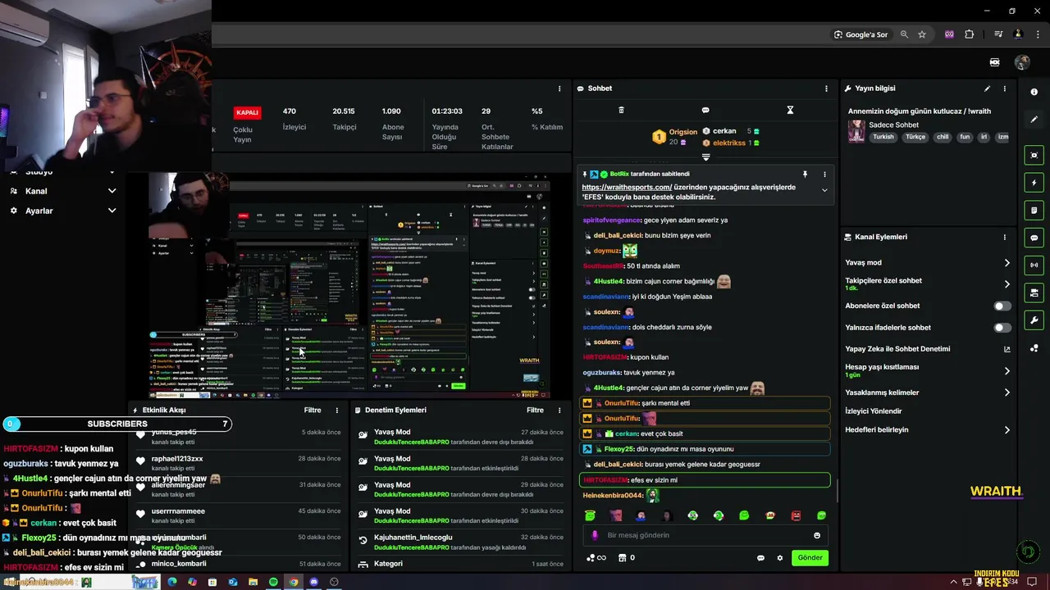Click the pencil icon in right sidebar

coord(1034,120)
